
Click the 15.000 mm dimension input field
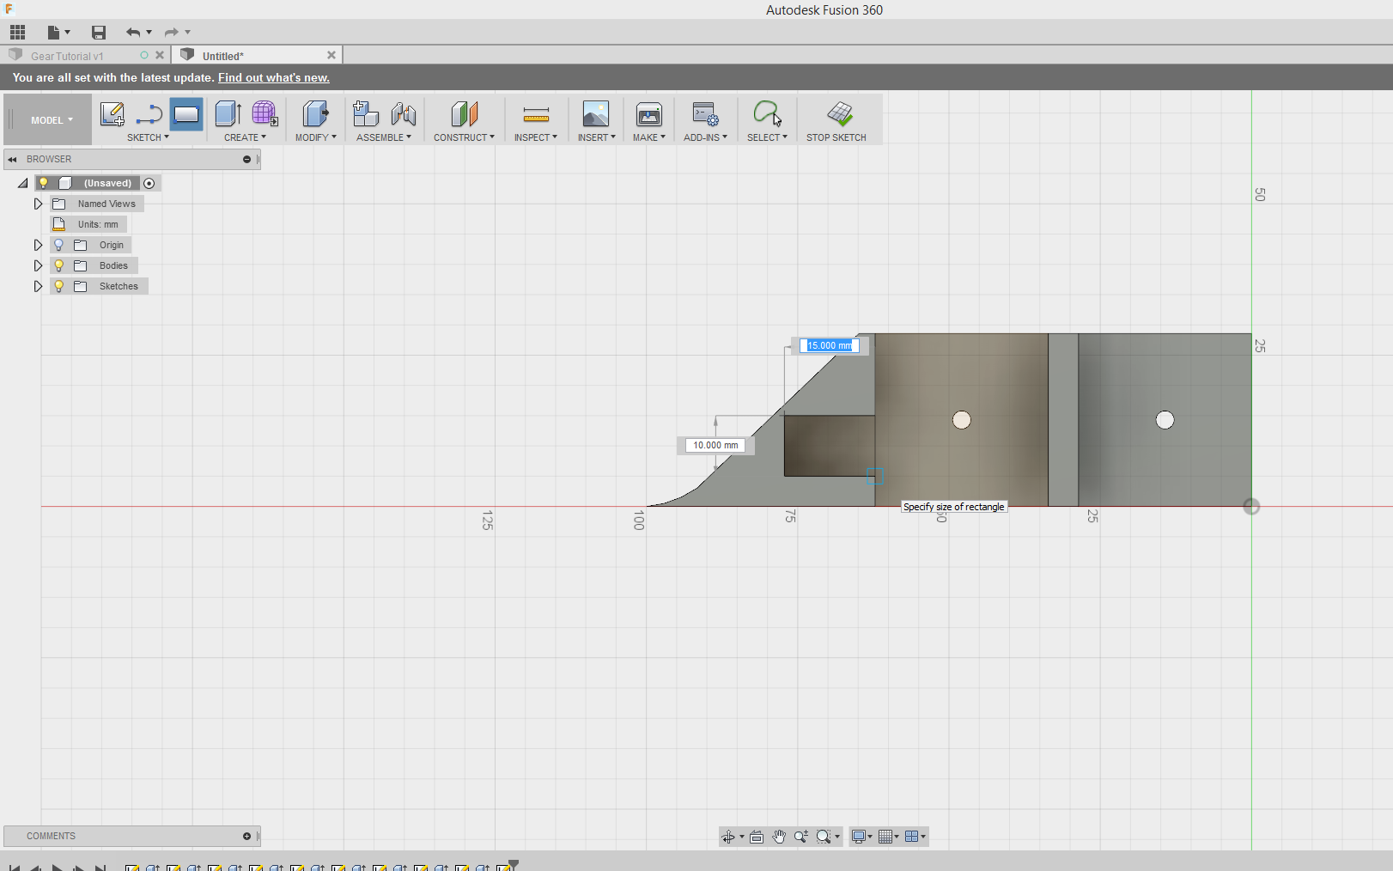pos(829,345)
